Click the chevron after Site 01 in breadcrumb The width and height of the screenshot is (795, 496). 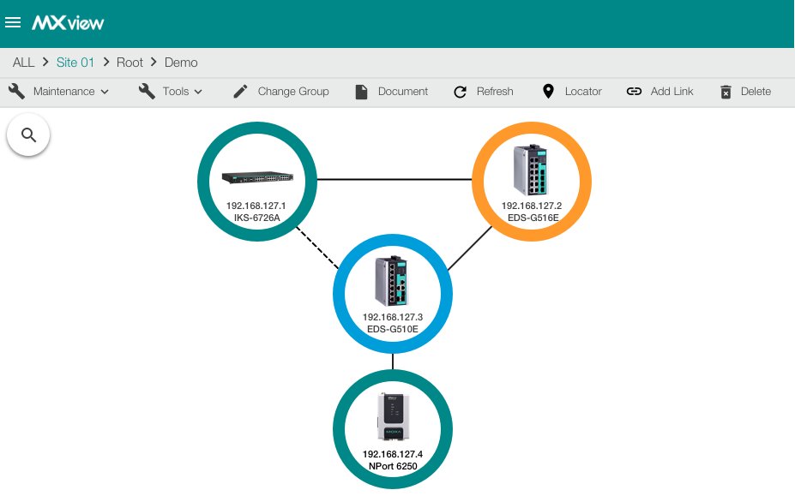pyautogui.click(x=106, y=62)
